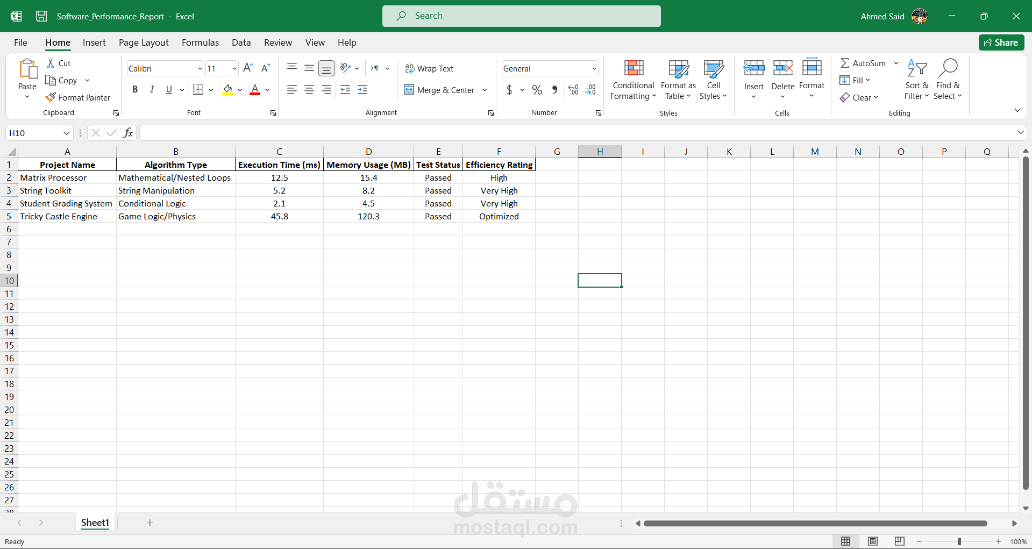Open the Calibri font name dropdown

tap(200, 68)
